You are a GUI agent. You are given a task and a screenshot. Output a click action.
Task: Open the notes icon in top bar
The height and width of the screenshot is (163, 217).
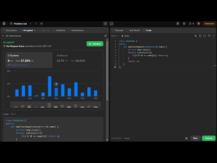(112, 24)
